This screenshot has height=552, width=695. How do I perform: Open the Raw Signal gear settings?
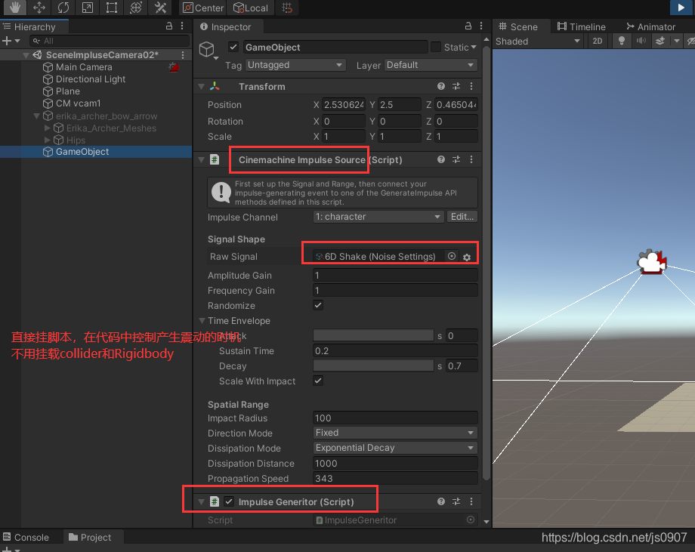click(x=467, y=257)
